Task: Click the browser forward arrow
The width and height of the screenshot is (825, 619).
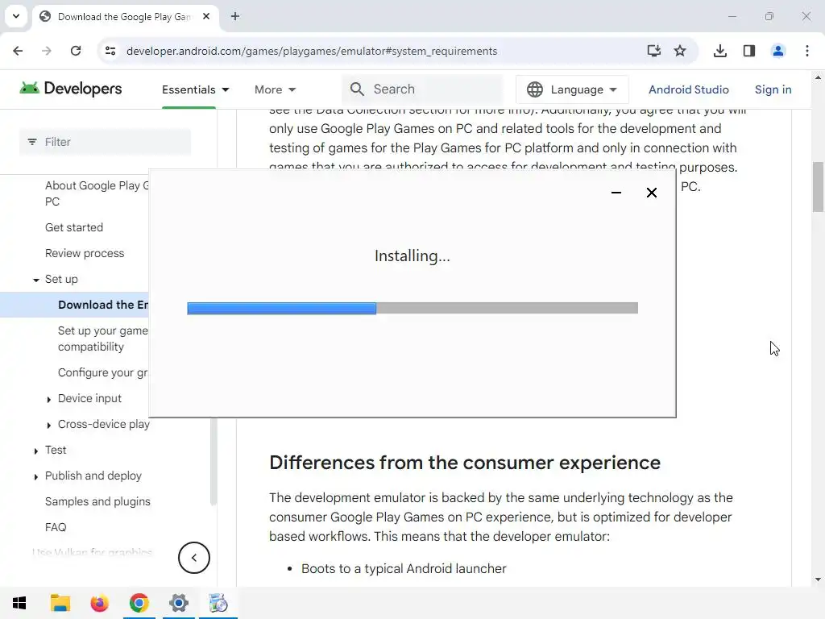Action: pyautogui.click(x=46, y=51)
